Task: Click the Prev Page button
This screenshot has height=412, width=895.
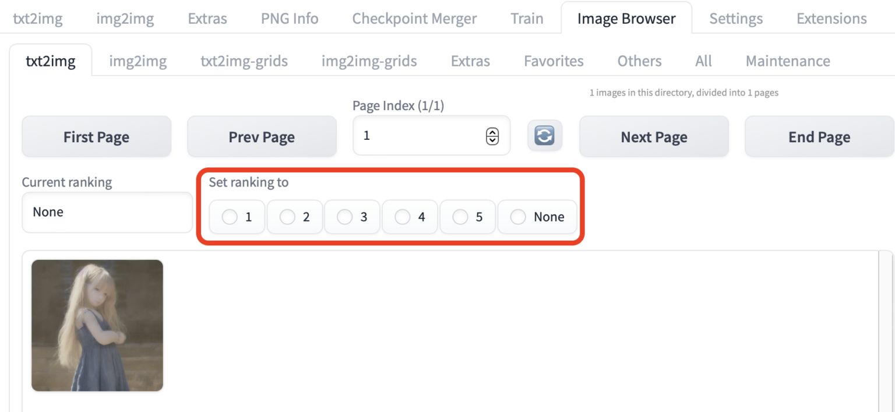Action: [x=261, y=136]
